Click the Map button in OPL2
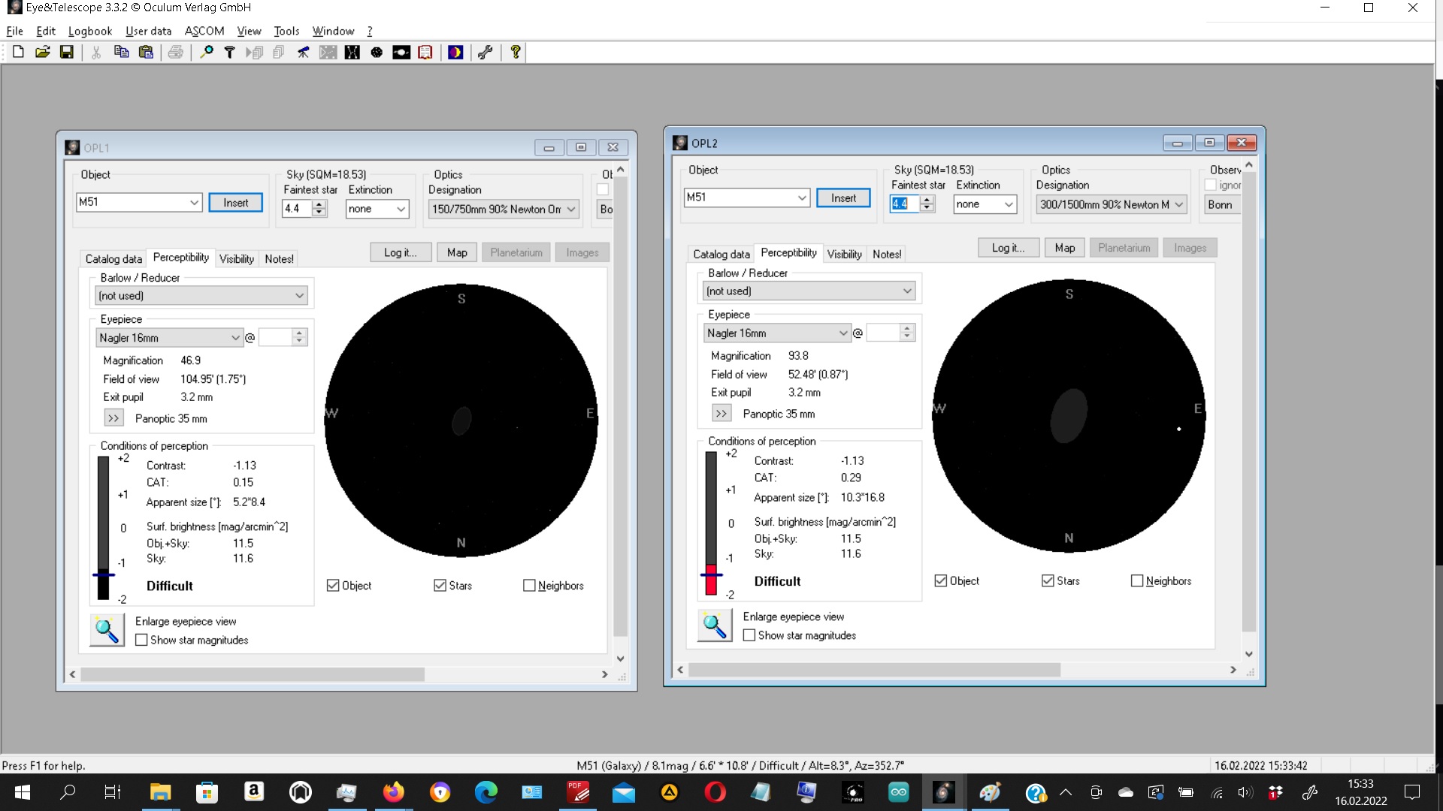Screen dimensions: 1443x811 (x=1065, y=248)
